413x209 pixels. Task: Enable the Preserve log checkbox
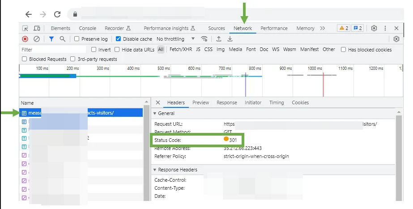(77, 39)
